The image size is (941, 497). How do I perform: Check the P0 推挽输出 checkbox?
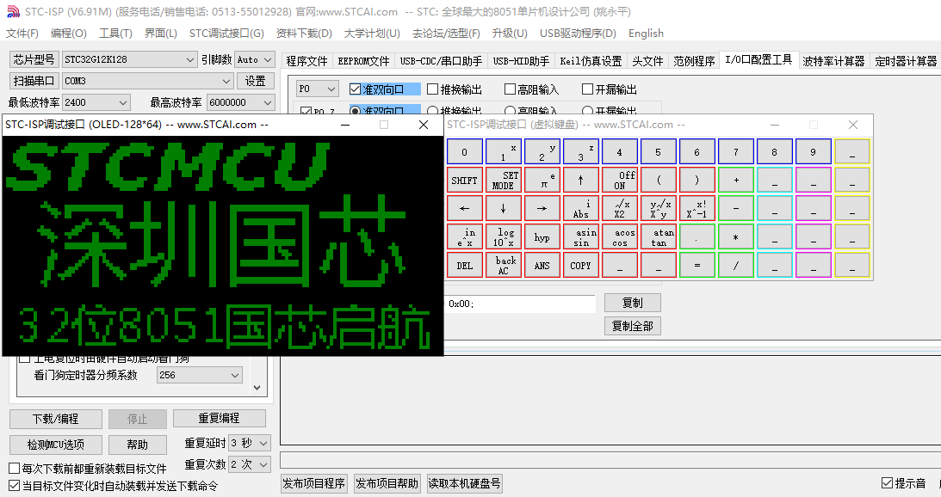433,89
